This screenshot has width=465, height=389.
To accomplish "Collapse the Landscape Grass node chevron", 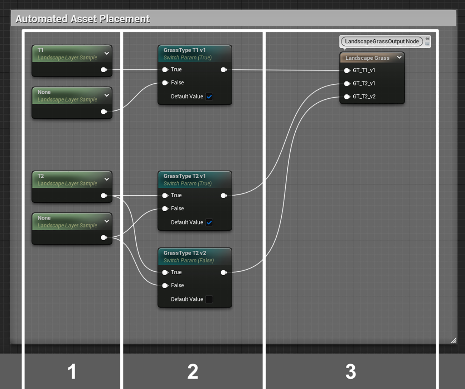I will pos(399,58).
